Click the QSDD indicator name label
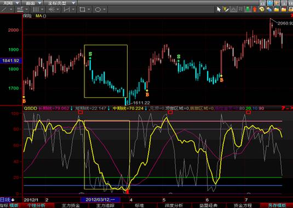 pyautogui.click(x=31, y=108)
